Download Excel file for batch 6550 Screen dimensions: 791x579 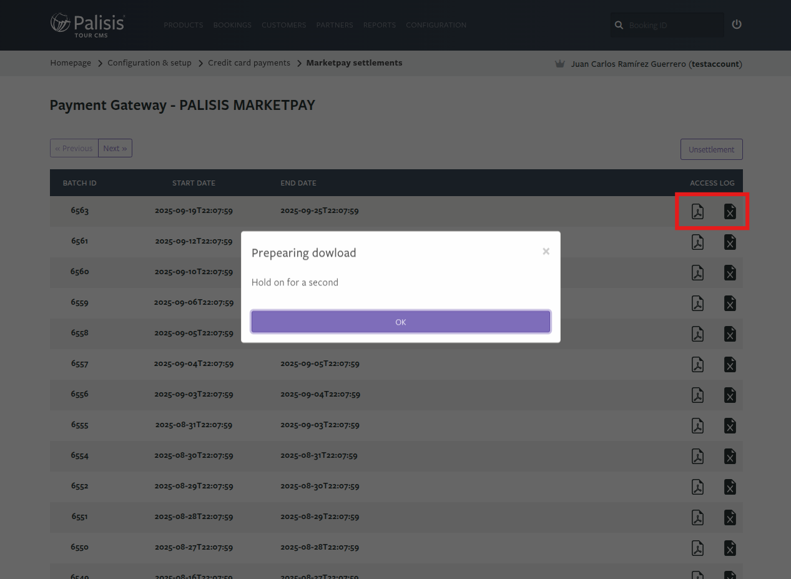pyautogui.click(x=730, y=548)
